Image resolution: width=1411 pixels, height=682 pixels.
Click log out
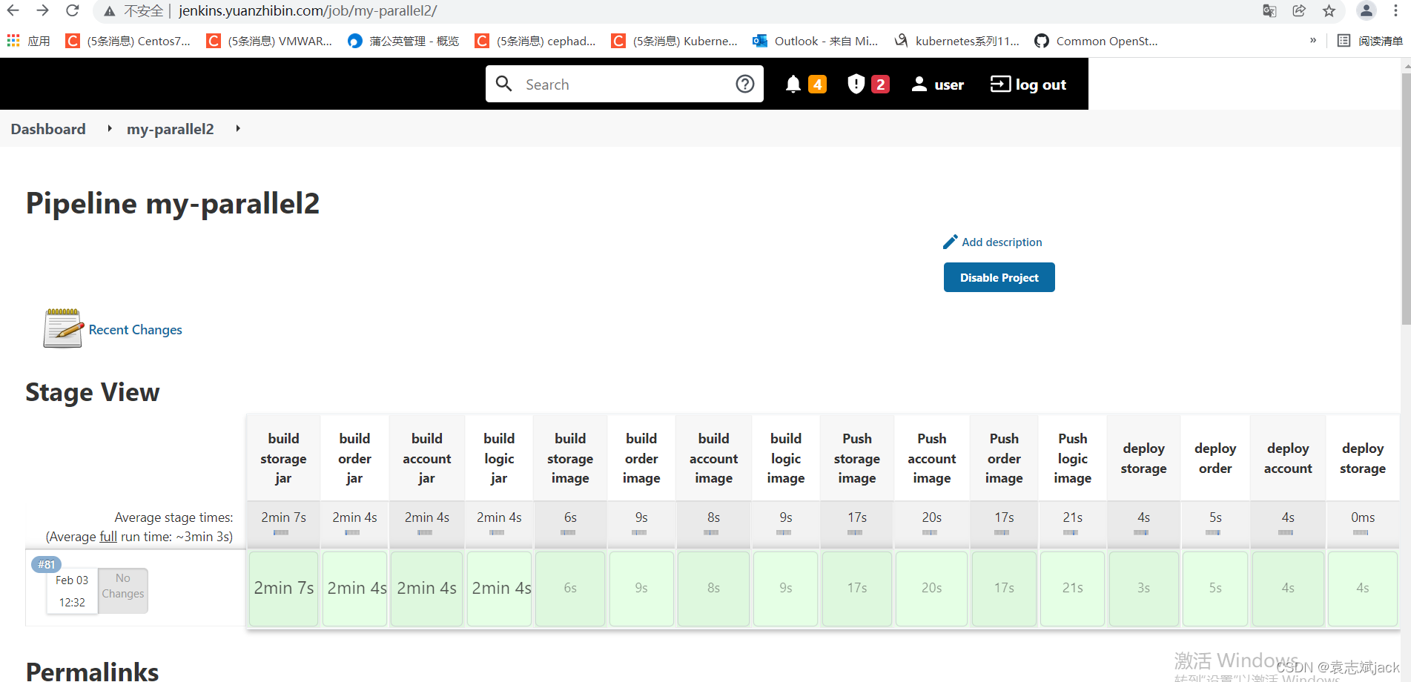(1028, 85)
